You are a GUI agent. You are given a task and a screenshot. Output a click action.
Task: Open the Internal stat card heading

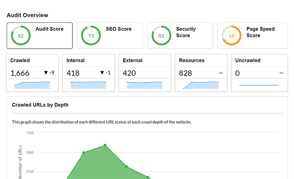(75, 60)
